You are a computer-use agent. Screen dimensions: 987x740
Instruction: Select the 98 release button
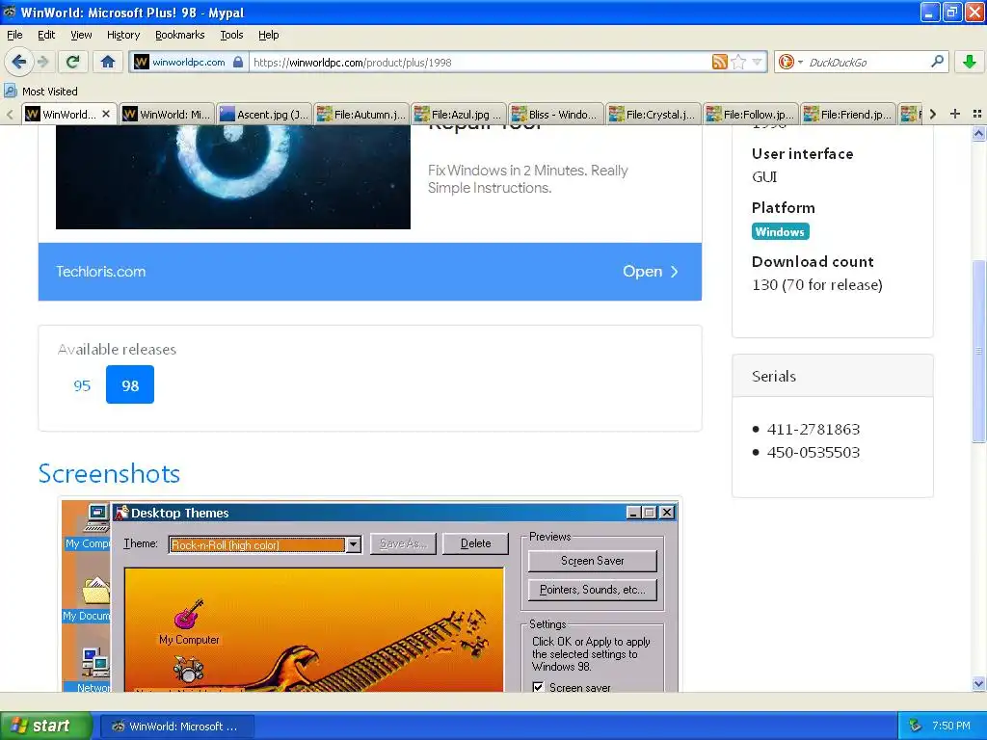coord(130,384)
